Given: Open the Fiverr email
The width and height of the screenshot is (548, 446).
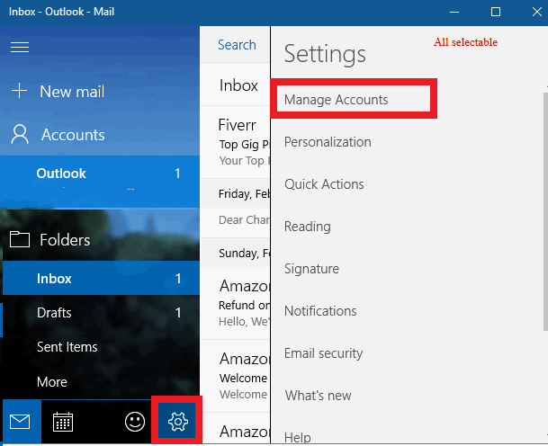Looking at the screenshot, I should pos(236,142).
